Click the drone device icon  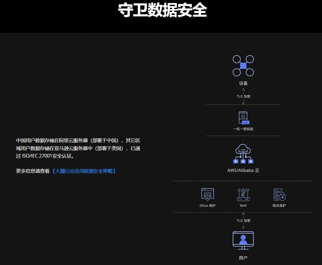point(243,66)
